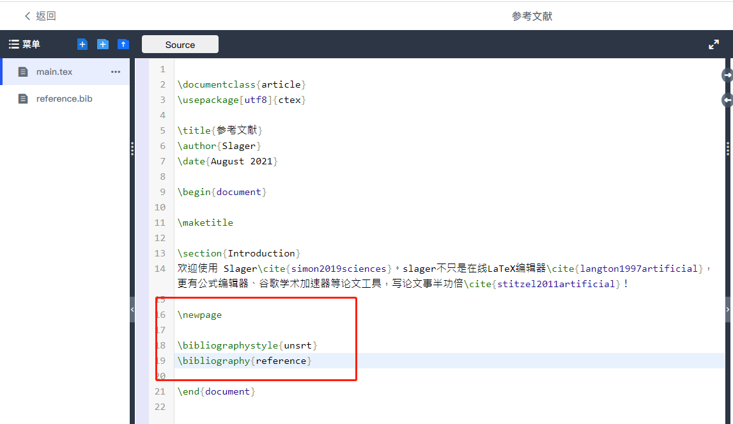Click the 参考文献 title at the top
Viewport: 733px width, 424px height.
[532, 15]
